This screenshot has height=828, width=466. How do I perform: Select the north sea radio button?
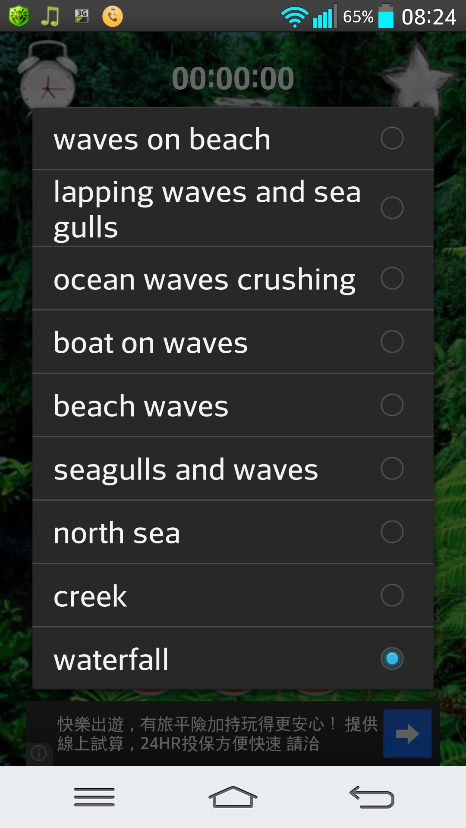pyautogui.click(x=392, y=532)
